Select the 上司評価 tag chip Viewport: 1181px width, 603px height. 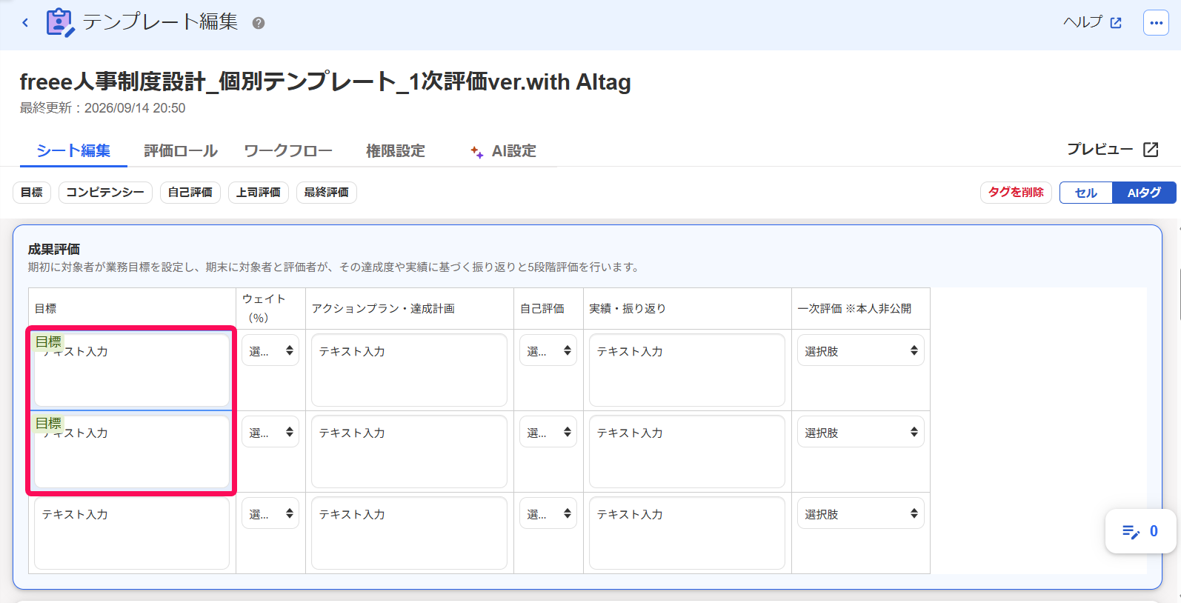click(259, 192)
